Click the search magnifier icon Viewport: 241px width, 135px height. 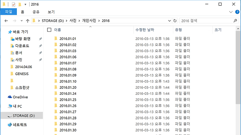click(x=235, y=21)
